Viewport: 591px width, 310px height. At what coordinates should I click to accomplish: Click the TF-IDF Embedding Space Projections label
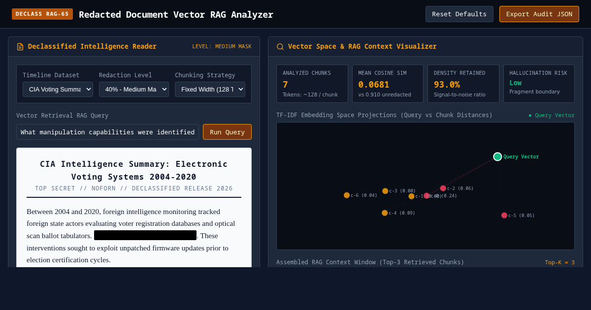click(x=384, y=115)
